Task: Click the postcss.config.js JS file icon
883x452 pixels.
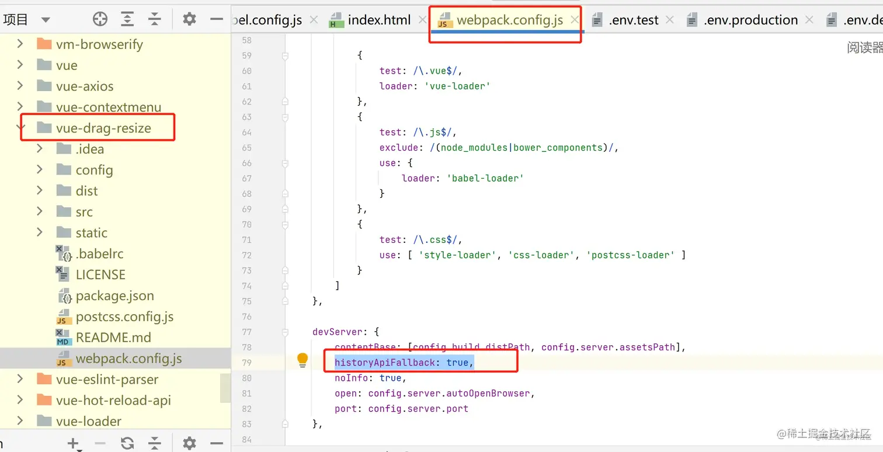Action: [64, 317]
